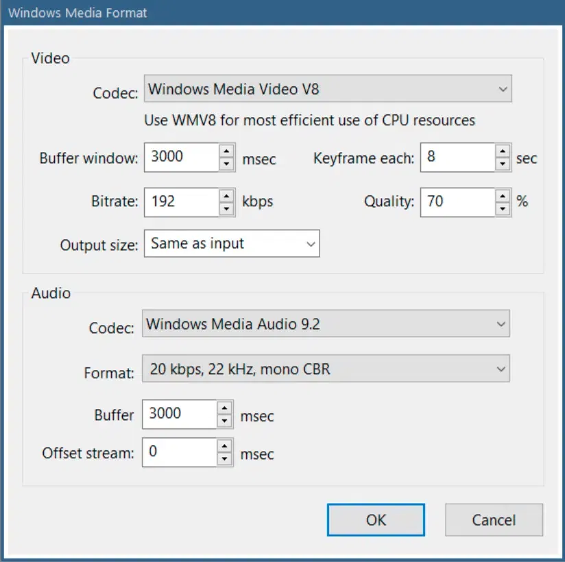Increase the Buffer window value
The height and width of the screenshot is (562, 565).
pos(227,151)
